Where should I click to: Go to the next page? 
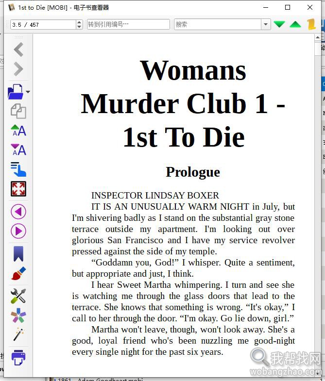[18, 231]
